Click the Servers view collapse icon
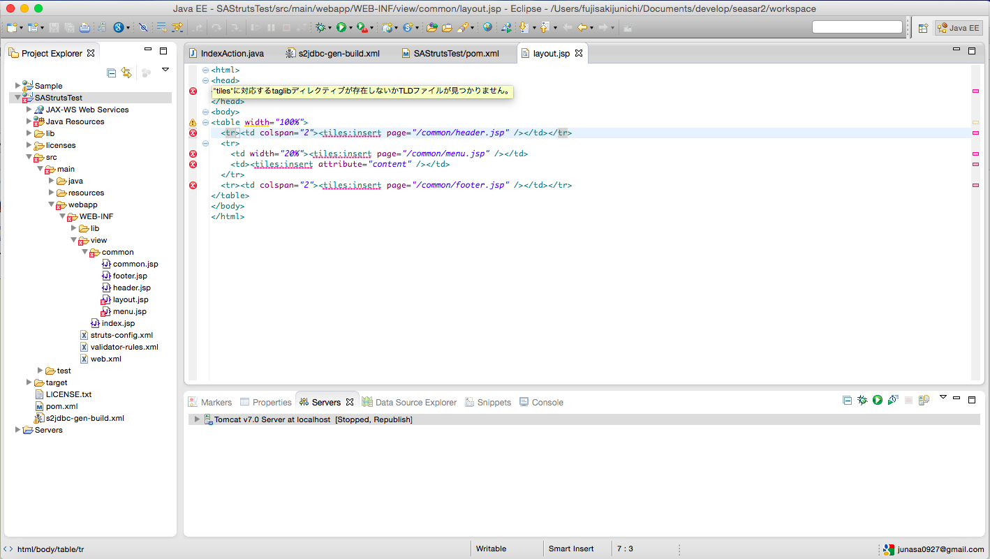Viewport: 990px width, 559px height. [x=847, y=400]
